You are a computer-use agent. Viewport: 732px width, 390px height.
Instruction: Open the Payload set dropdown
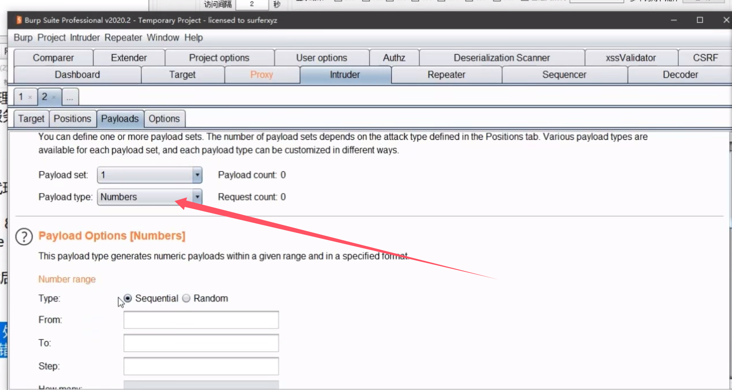[149, 175]
